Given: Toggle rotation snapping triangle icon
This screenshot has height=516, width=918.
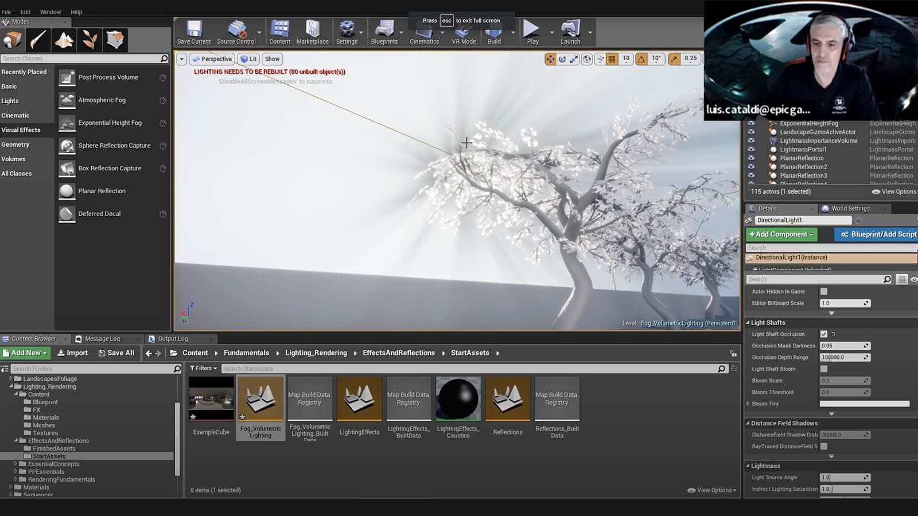Looking at the screenshot, I should pyautogui.click(x=641, y=59).
